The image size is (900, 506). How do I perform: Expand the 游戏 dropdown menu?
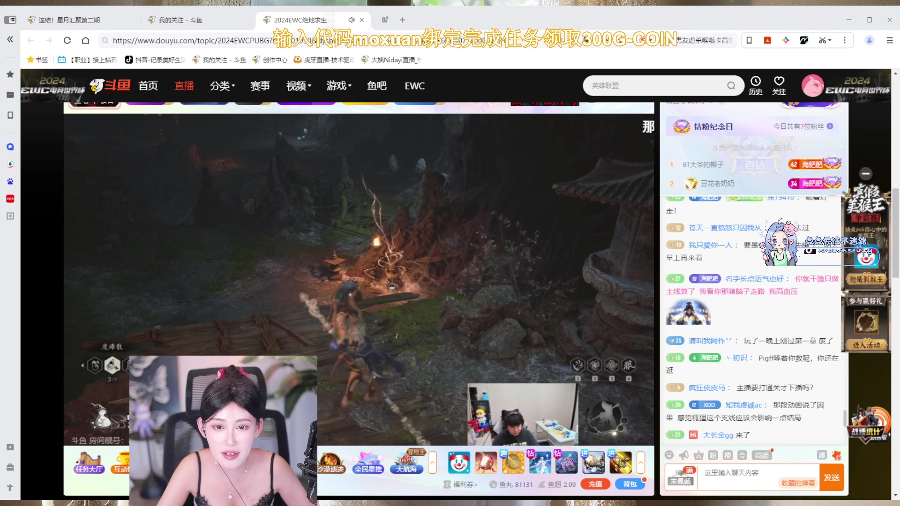(x=339, y=86)
